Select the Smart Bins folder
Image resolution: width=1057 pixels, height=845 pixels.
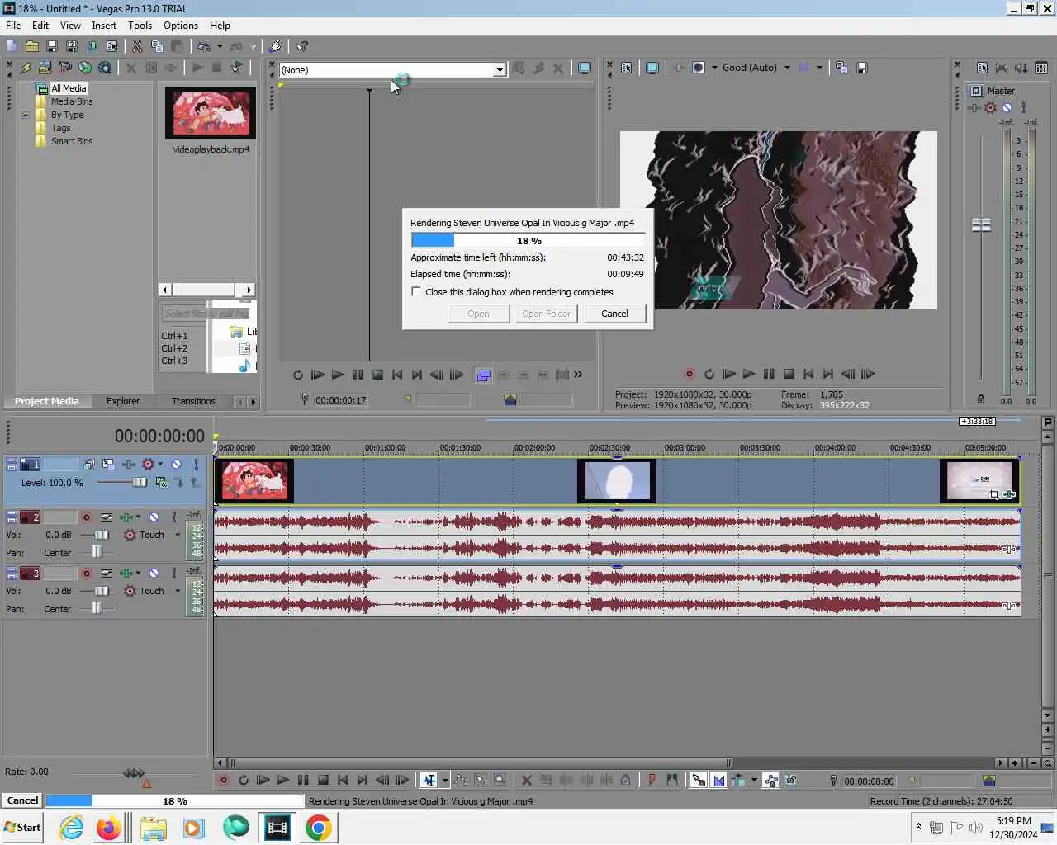(72, 141)
